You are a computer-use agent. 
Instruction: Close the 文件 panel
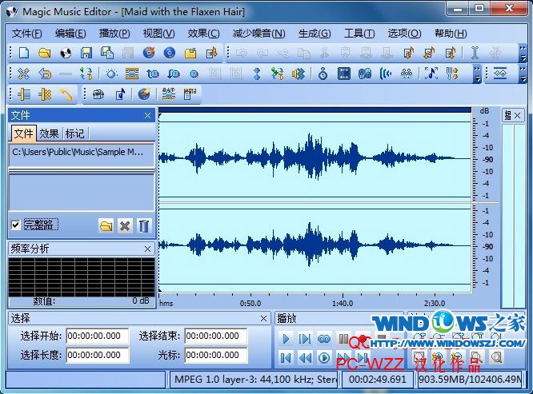(x=147, y=116)
